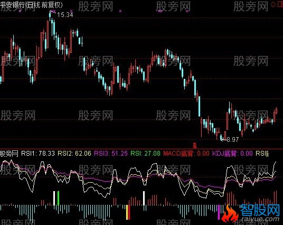Click the yellow signal bar in the indicator pane
Image resolution: width=283 pixels, height=225 pixels.
(x=127, y=212)
